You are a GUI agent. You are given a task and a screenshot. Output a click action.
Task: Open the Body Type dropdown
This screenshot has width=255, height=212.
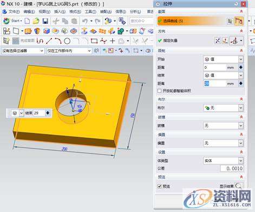pyautogui.click(x=224, y=160)
